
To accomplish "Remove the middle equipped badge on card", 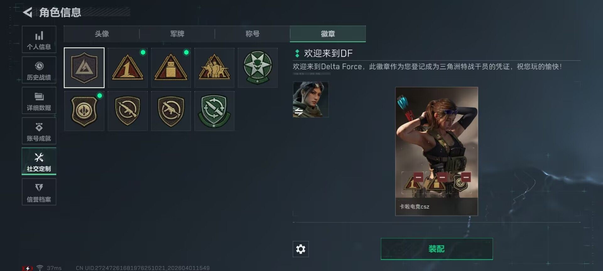I will (x=442, y=177).
